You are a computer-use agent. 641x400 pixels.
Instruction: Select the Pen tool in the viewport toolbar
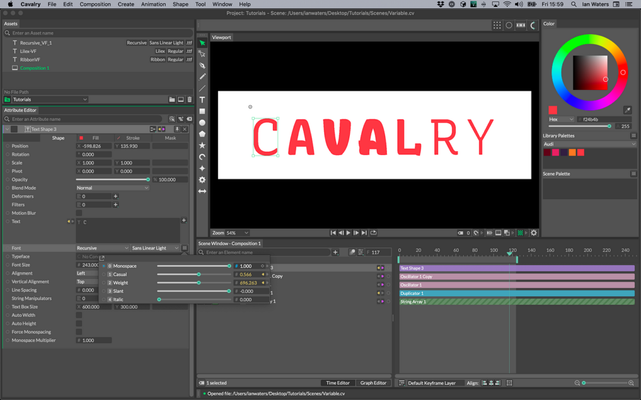point(202,67)
